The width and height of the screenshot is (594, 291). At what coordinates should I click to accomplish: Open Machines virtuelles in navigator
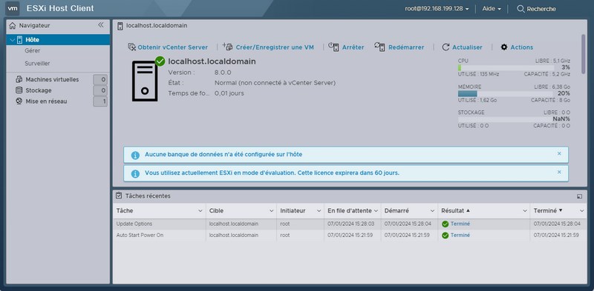[52, 79]
